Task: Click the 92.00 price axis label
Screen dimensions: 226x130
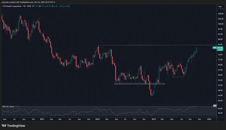Action: coord(221,34)
